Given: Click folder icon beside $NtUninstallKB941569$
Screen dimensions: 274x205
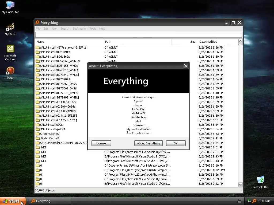Looking at the screenshot, I should [37, 57].
